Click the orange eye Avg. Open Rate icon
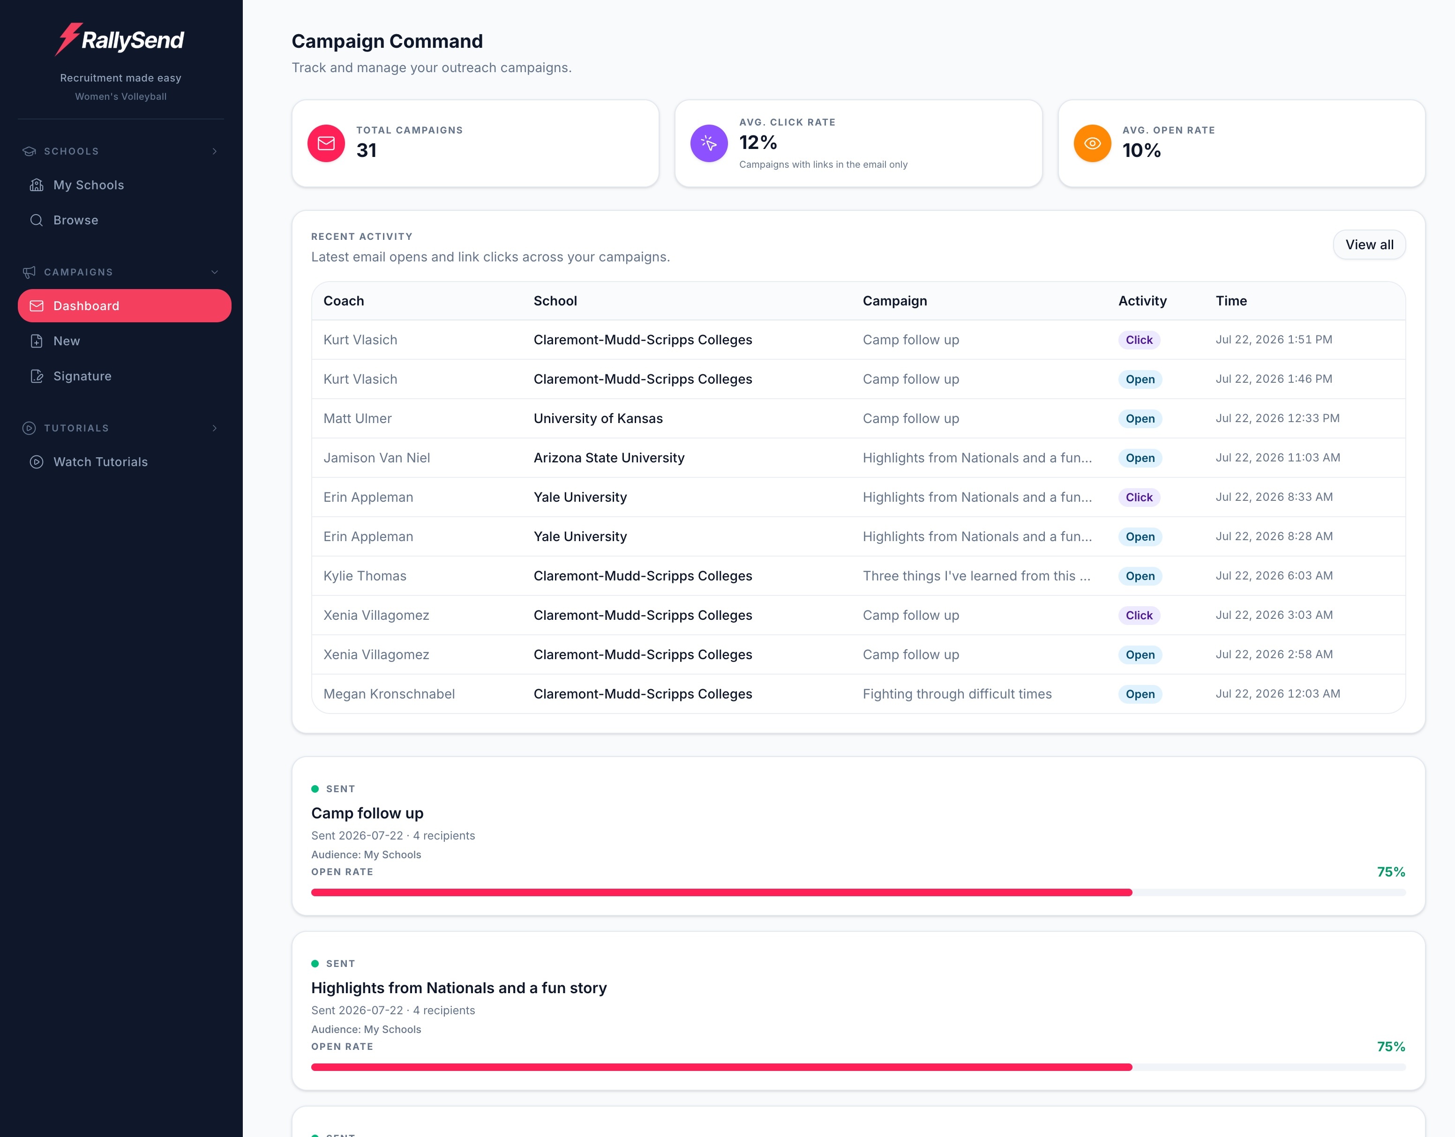Image resolution: width=1455 pixels, height=1137 pixels. 1093,143
